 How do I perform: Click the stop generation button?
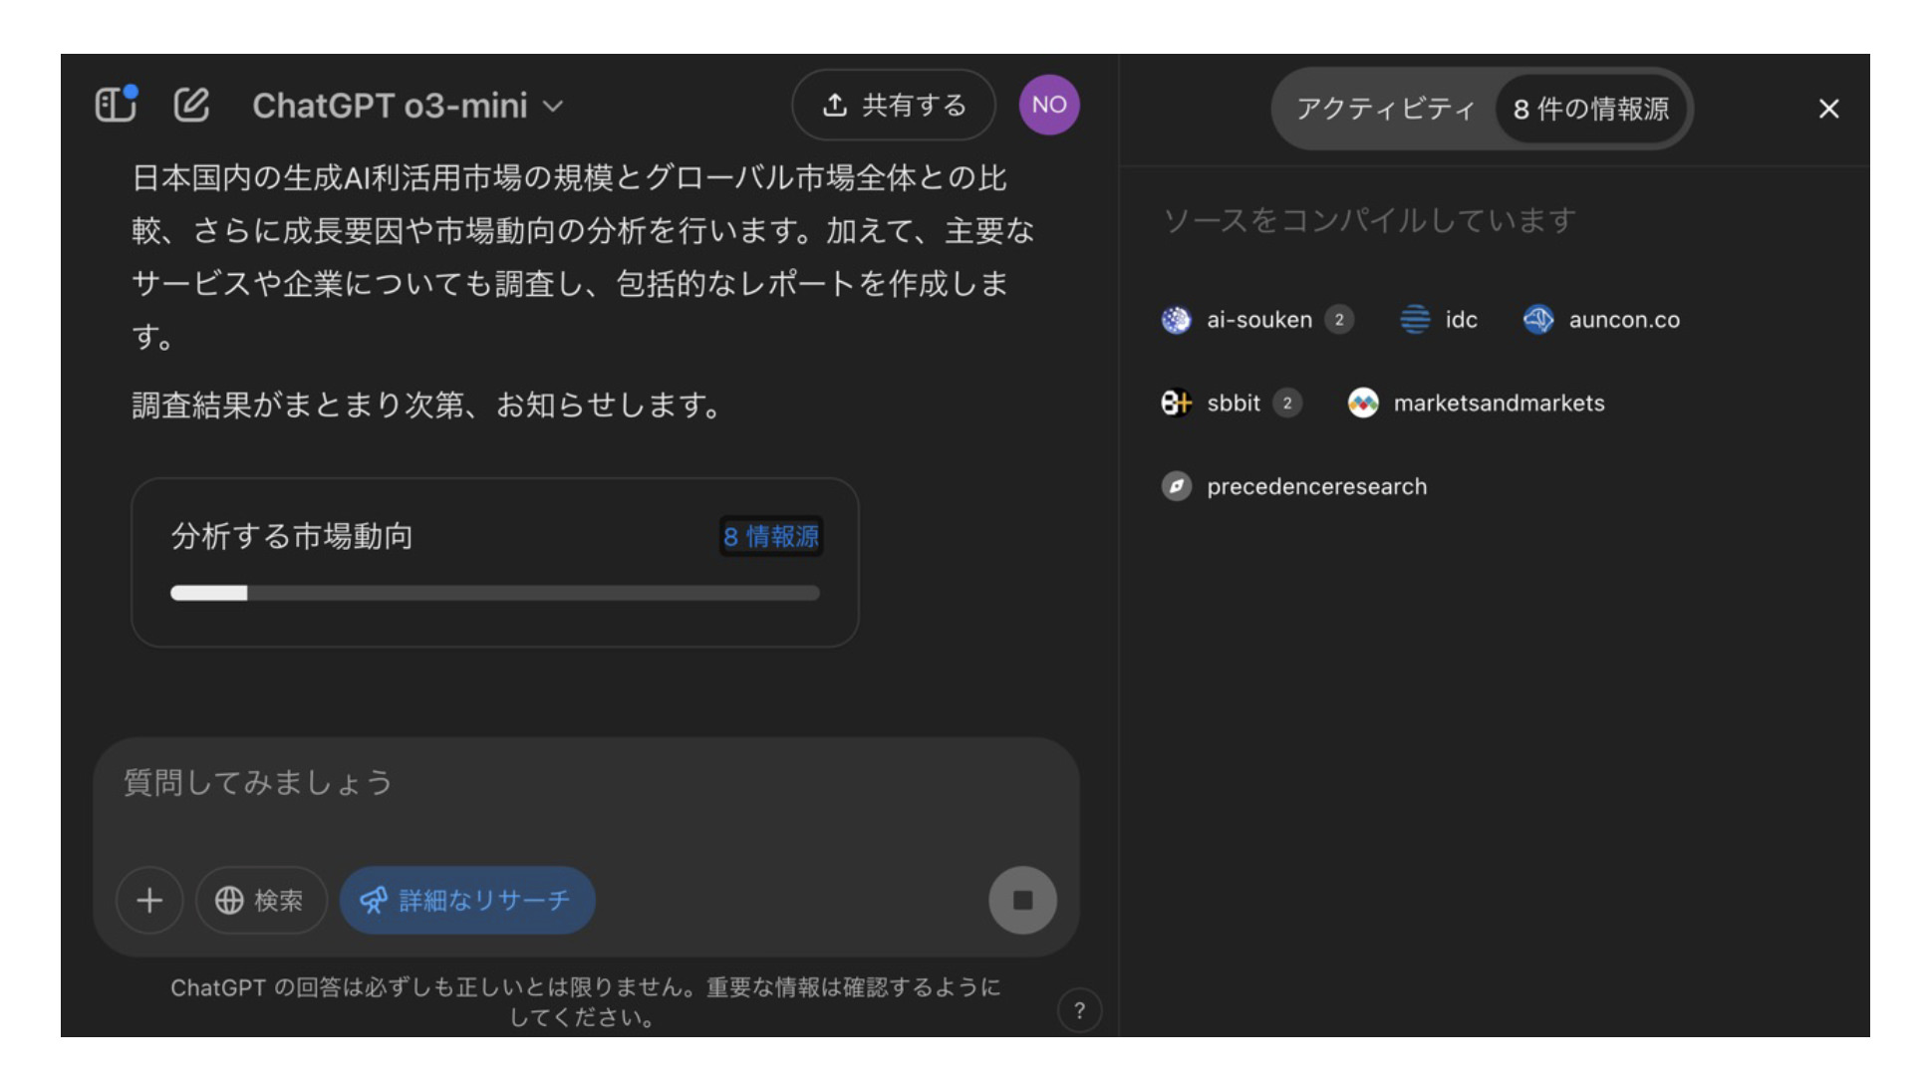pos(1022,900)
